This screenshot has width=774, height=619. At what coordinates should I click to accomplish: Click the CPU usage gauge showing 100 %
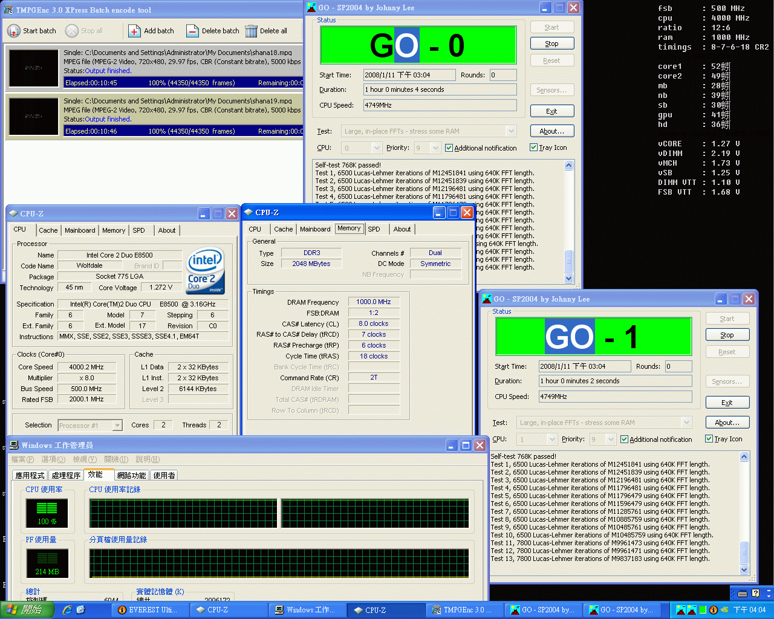click(x=47, y=513)
